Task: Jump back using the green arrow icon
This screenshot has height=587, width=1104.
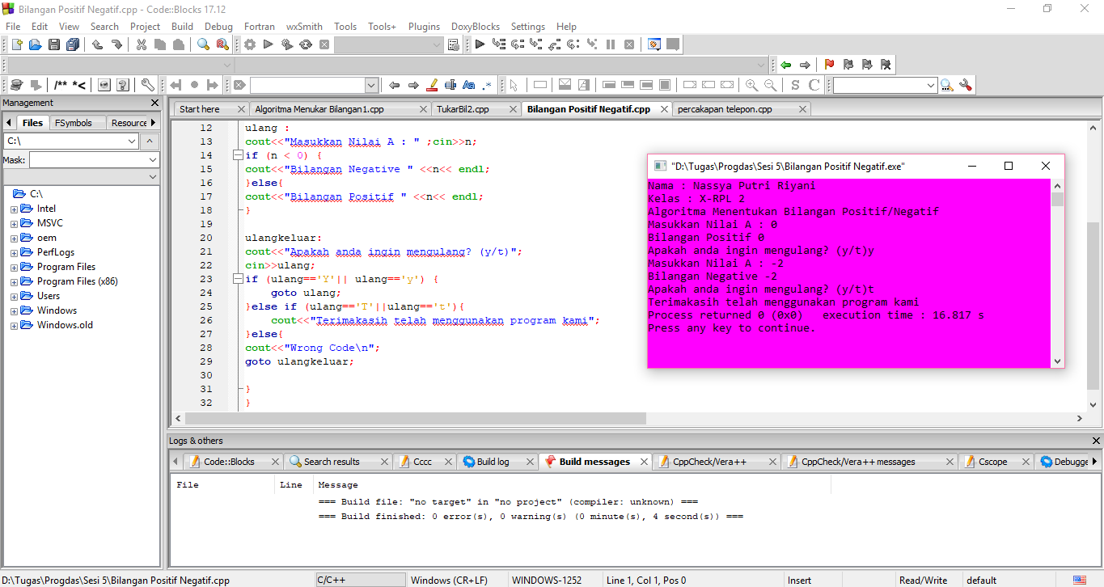Action: [785, 65]
